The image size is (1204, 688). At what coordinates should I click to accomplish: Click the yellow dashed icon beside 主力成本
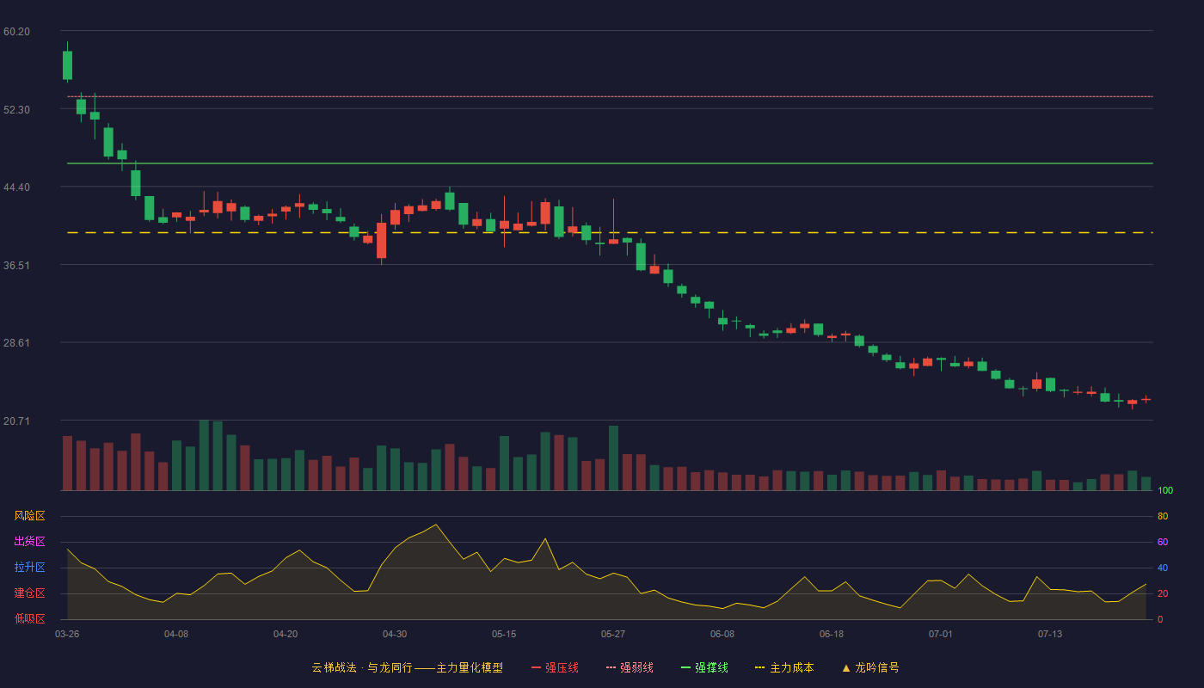point(759,667)
